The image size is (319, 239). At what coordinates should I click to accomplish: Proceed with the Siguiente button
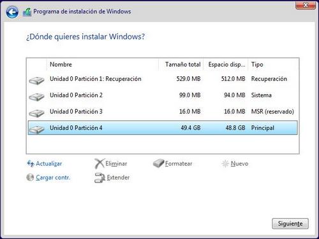click(x=290, y=224)
